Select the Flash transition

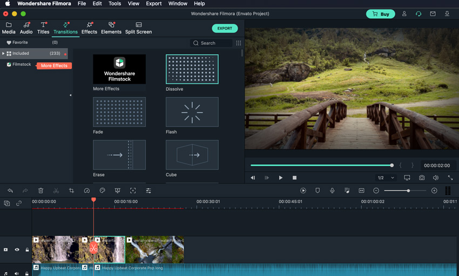192,112
